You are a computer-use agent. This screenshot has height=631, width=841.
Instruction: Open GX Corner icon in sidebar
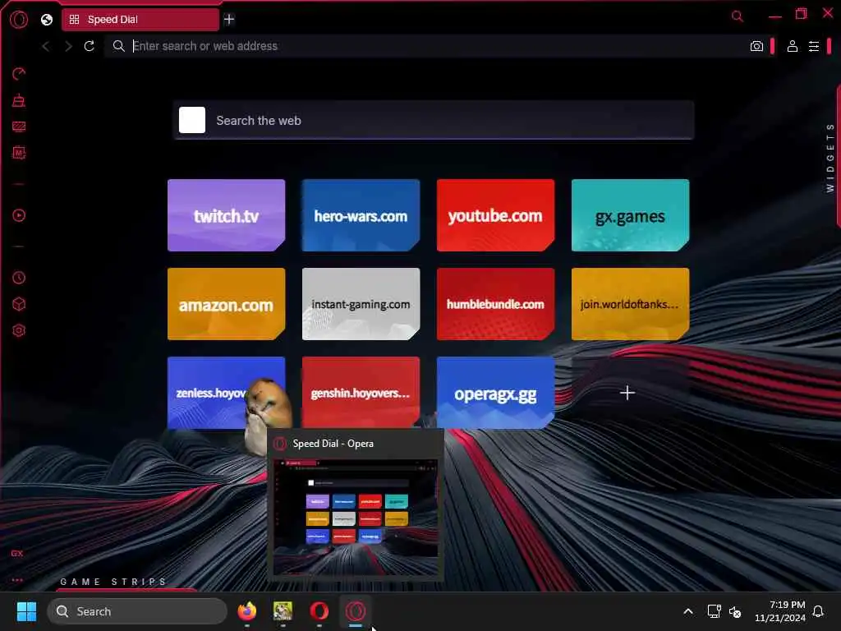point(17,553)
